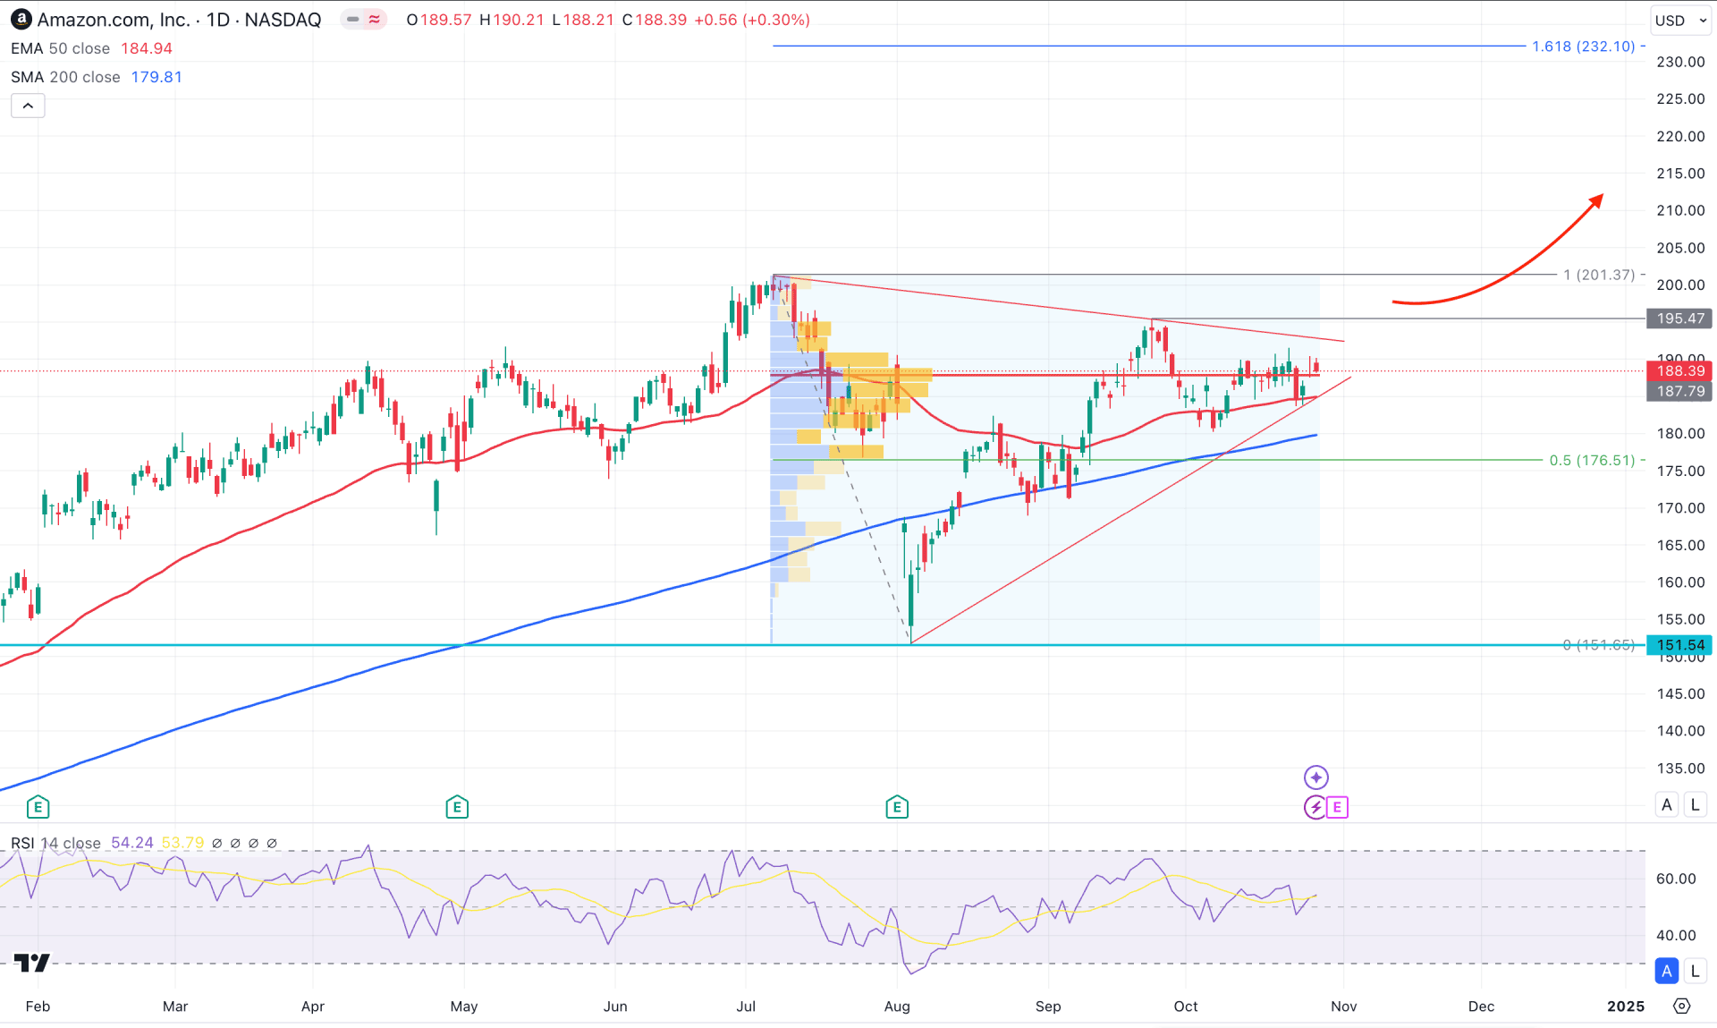Click the 40.00 RSI scale label
Viewport: 1717px width, 1028px height.
(x=1675, y=935)
